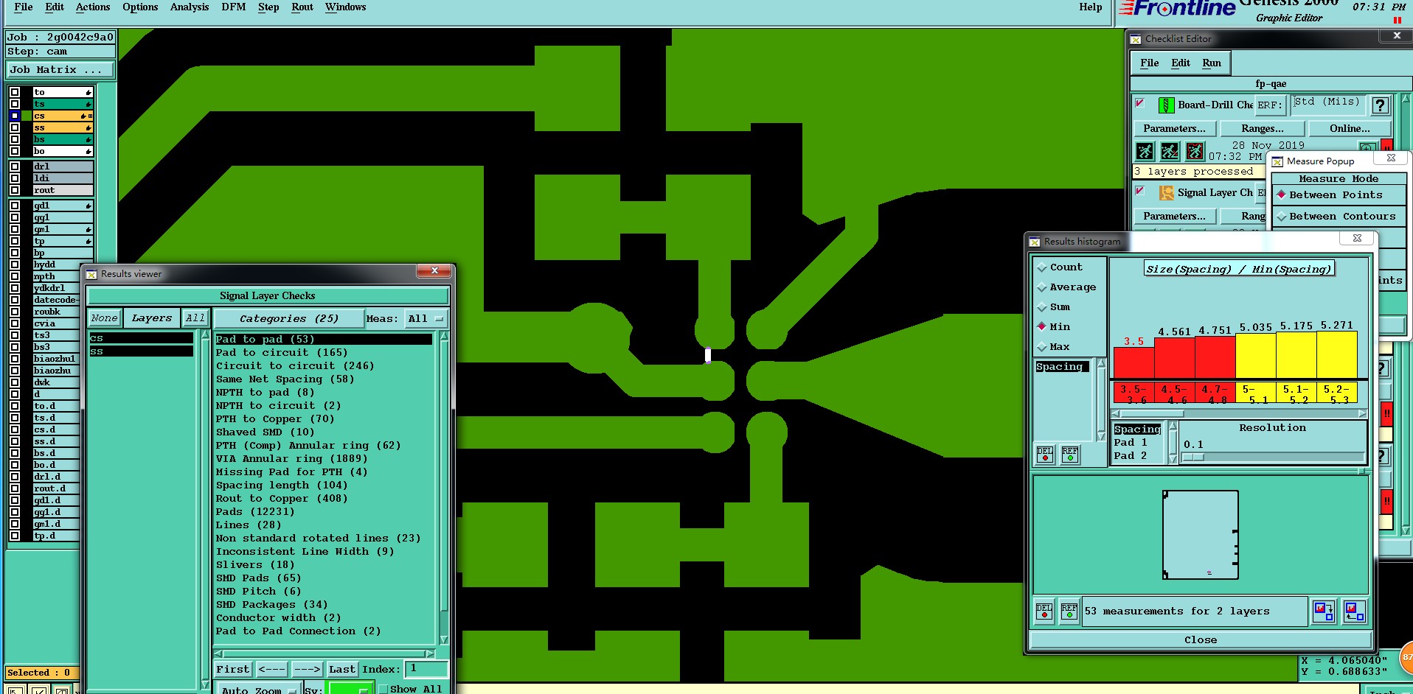Click the Board-Drill Checks green drill icon
1413x694 pixels.
(x=1166, y=105)
